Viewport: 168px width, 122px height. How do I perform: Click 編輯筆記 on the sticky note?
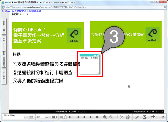pyautogui.click(x=85, y=58)
